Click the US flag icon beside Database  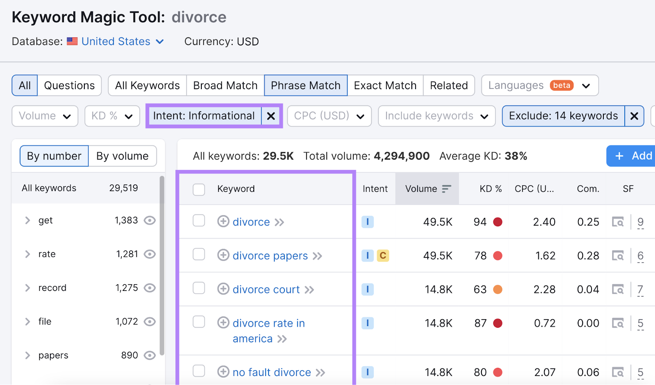pyautogui.click(x=72, y=41)
